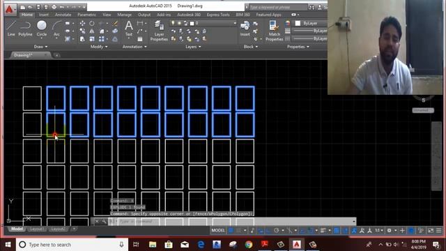This screenshot has width=446, height=251.
Task: Click the Match Properties tool
Action: coord(274,31)
